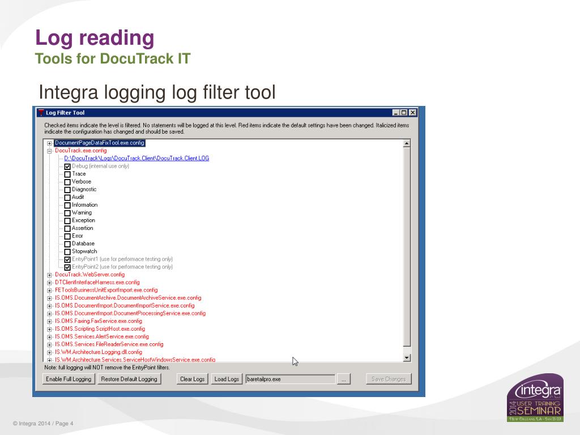Collapse the DocuTrack.exe.config node
Image resolution: width=580 pixels, height=435 pixels.
(49, 151)
